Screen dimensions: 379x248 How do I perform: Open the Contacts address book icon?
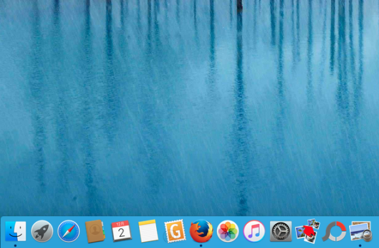point(95,231)
